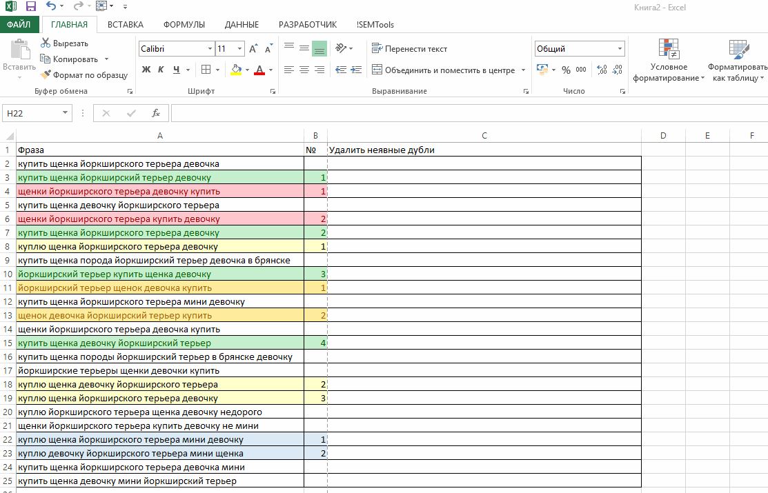The width and height of the screenshot is (768, 493).
Task: Increase font size with large A icon
Action: [x=253, y=48]
